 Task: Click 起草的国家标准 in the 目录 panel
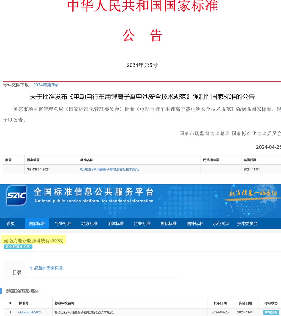47,268
